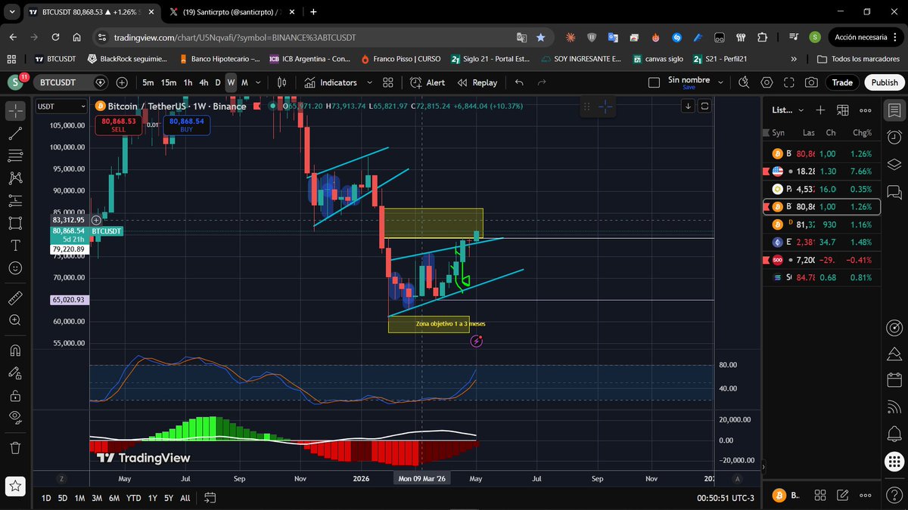This screenshot has width=908, height=510.
Task: Click the browser address bar URL
Action: pos(235,37)
